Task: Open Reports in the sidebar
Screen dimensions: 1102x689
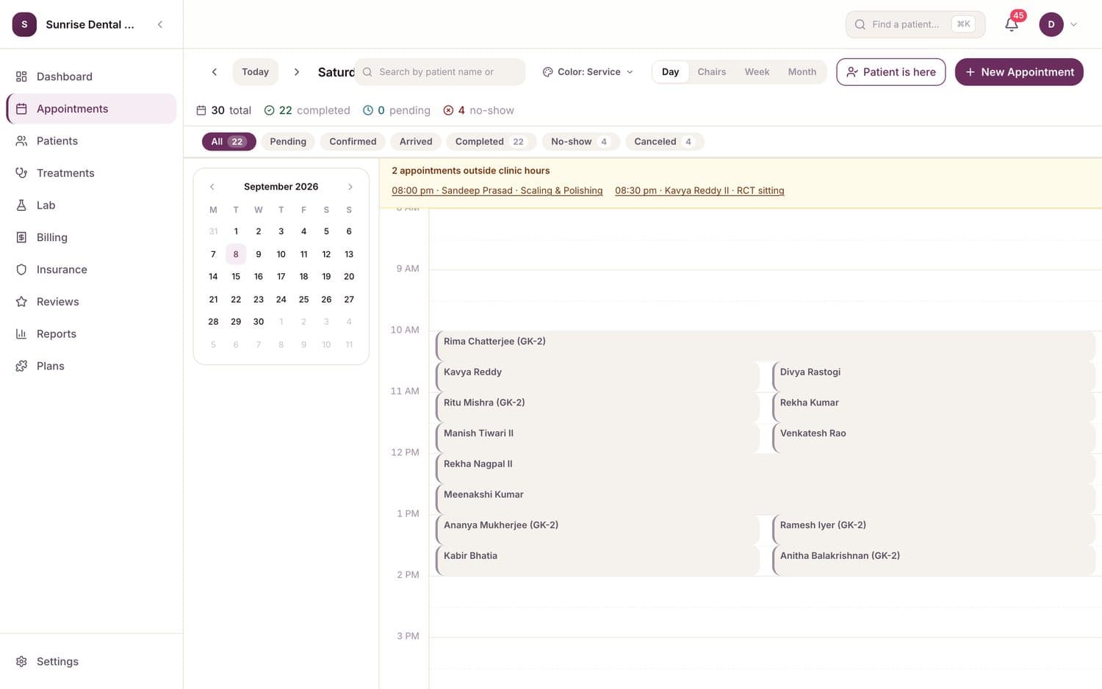Action: click(x=91, y=333)
